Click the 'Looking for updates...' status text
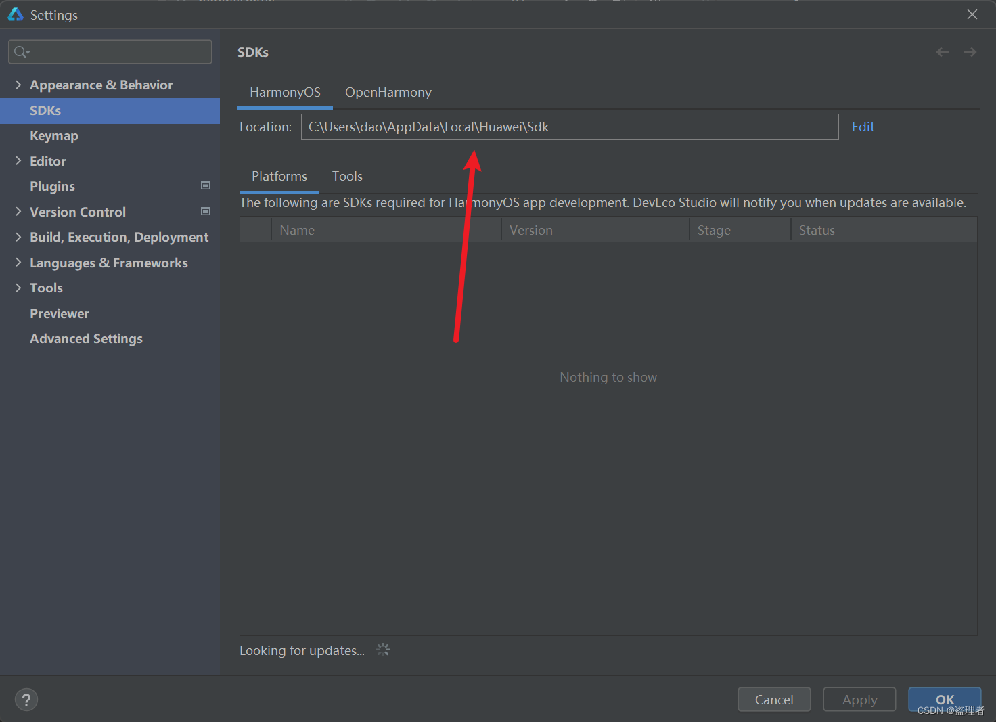The image size is (996, 722). coord(302,650)
